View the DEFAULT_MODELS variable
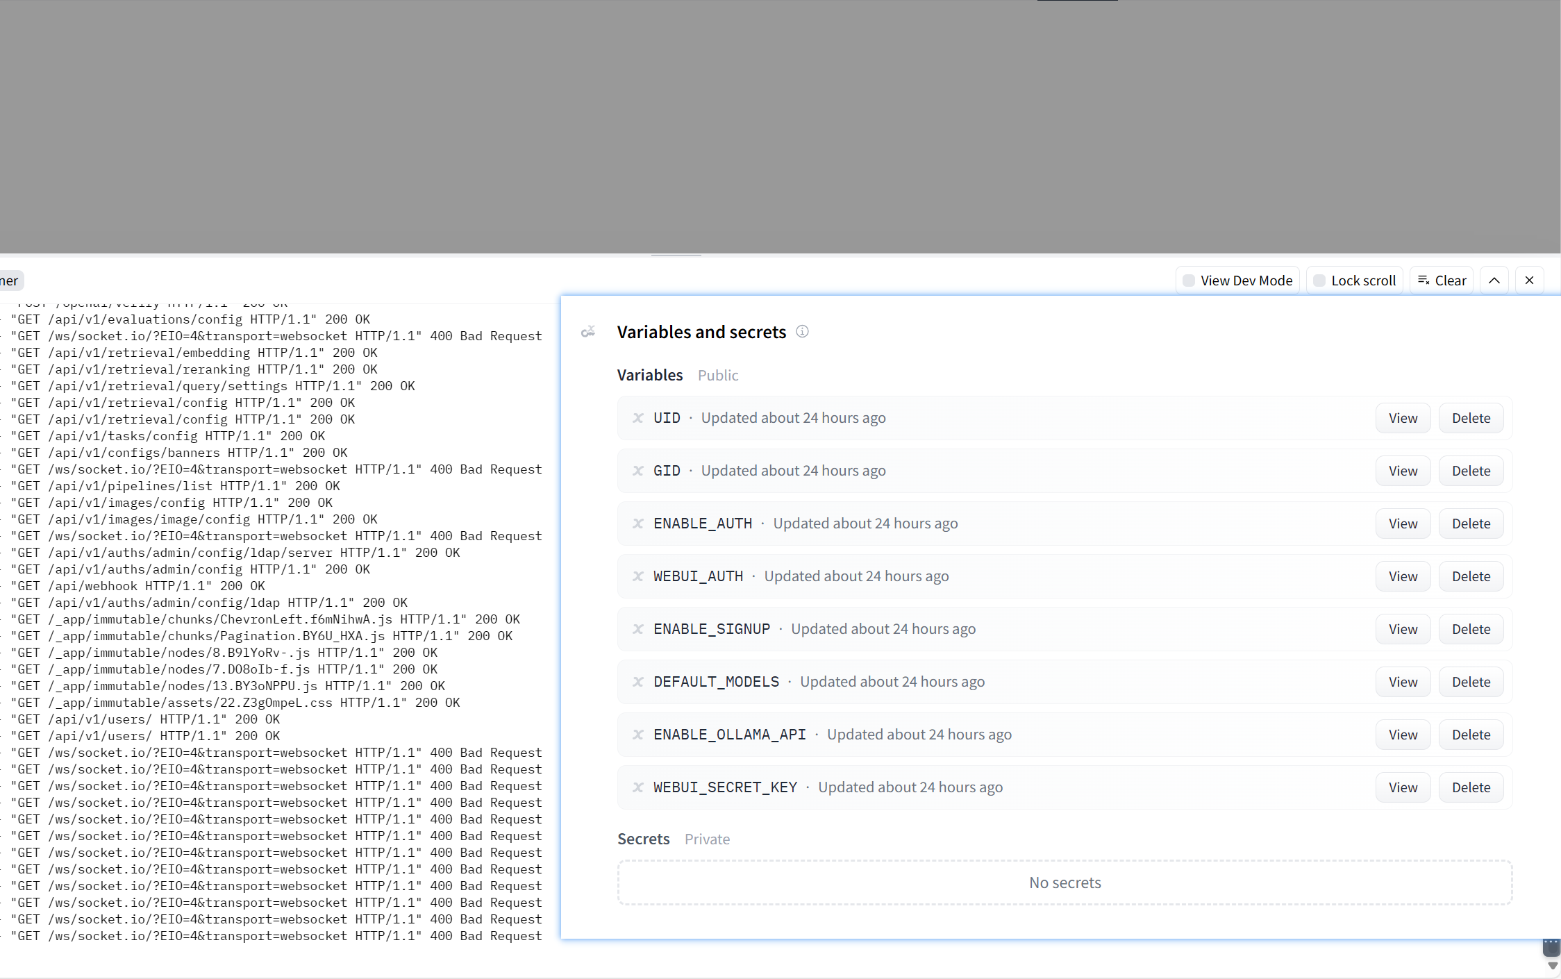The height and width of the screenshot is (979, 1561). tap(1403, 682)
